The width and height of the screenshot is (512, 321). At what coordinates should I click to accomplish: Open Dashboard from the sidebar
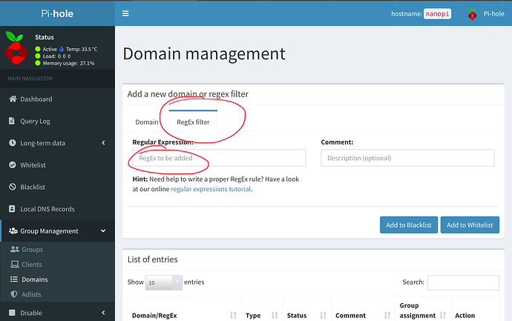36,99
